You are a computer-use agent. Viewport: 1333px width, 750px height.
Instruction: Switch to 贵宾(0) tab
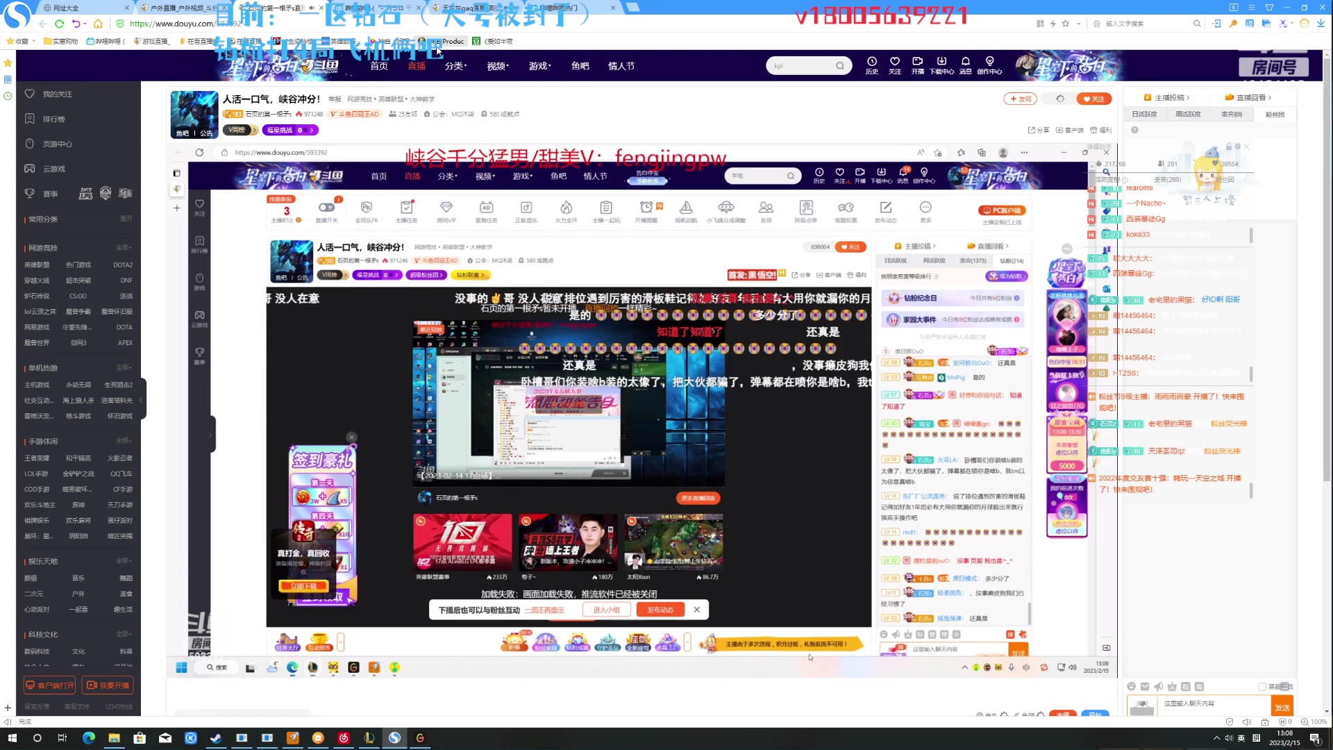point(1231,114)
